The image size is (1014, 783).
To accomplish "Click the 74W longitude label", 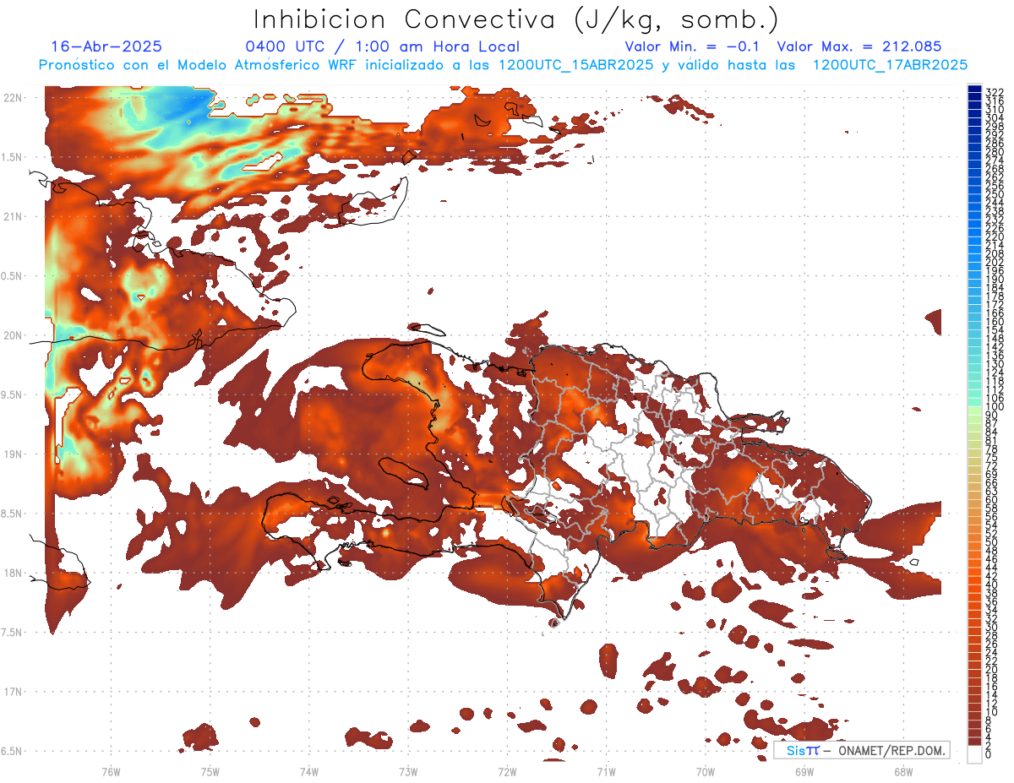I will pos(308,771).
